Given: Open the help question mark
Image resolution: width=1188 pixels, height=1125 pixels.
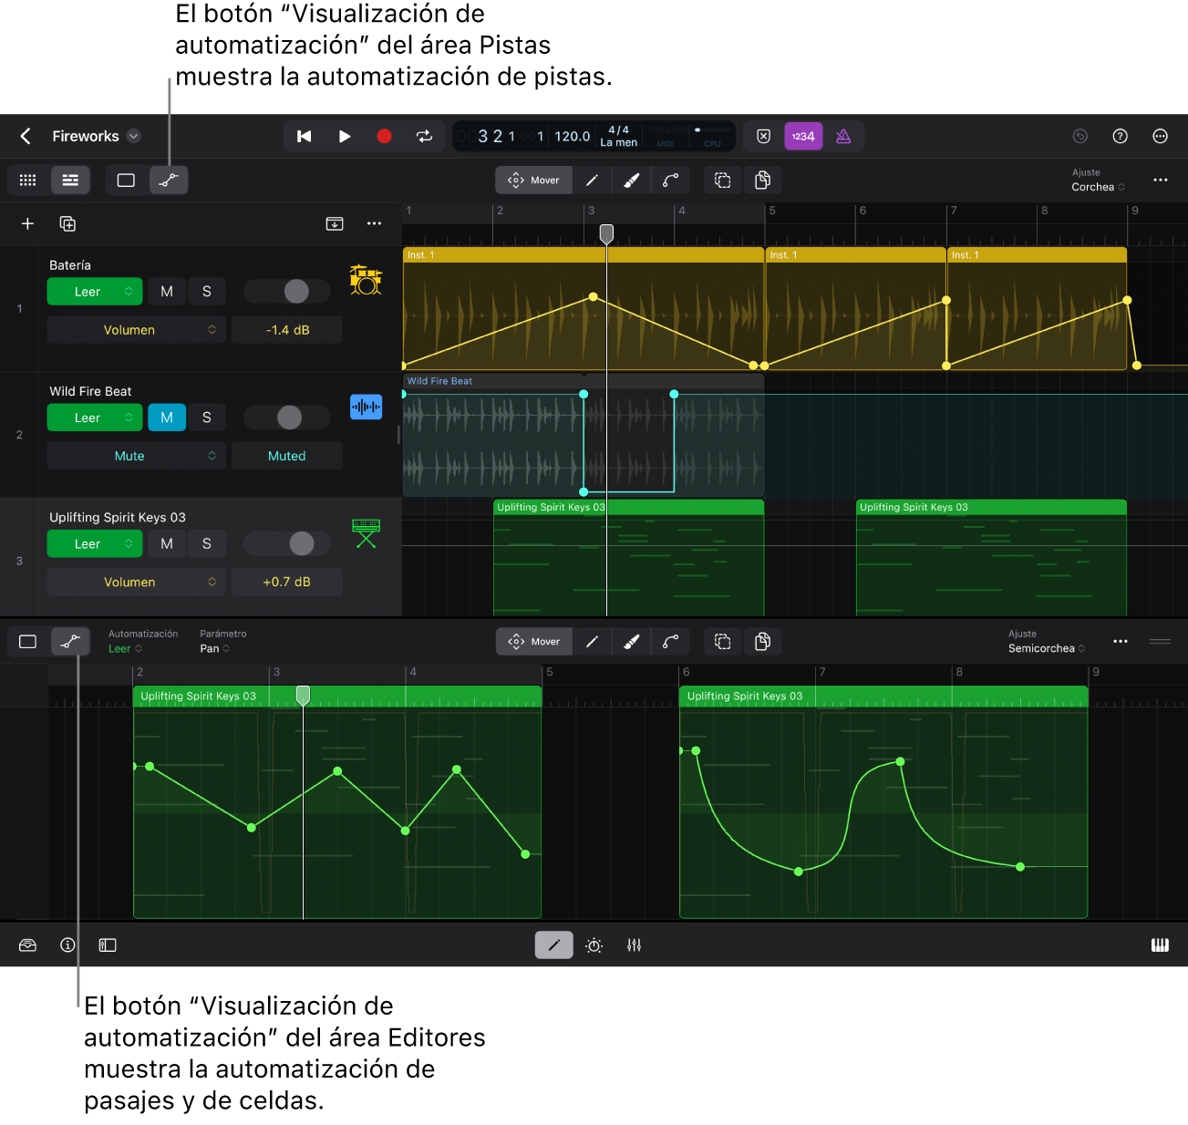Looking at the screenshot, I should point(1121,136).
